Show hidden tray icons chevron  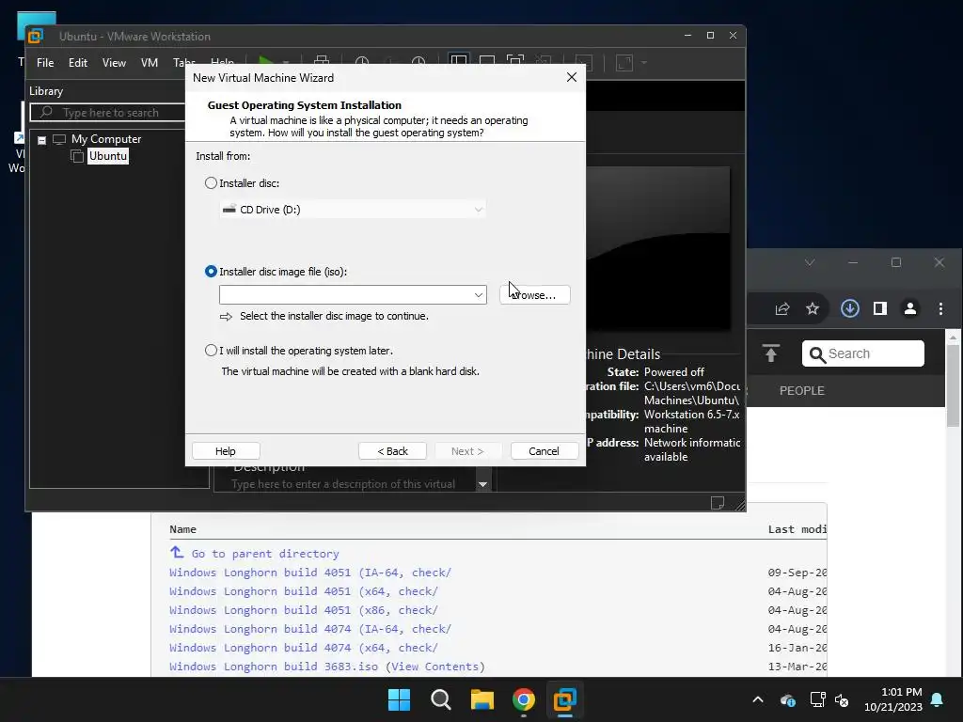coord(758,699)
